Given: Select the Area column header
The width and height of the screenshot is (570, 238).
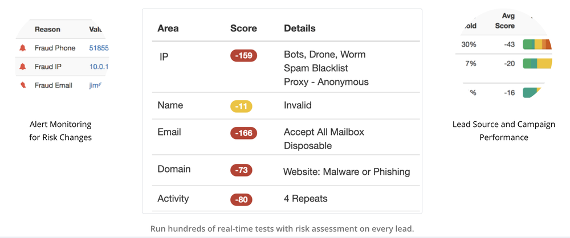Looking at the screenshot, I should tap(168, 28).
